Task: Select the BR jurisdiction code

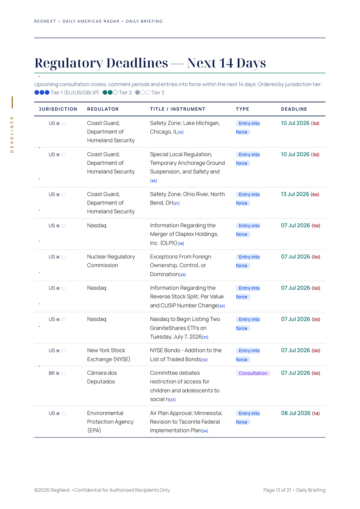Action: (52, 373)
